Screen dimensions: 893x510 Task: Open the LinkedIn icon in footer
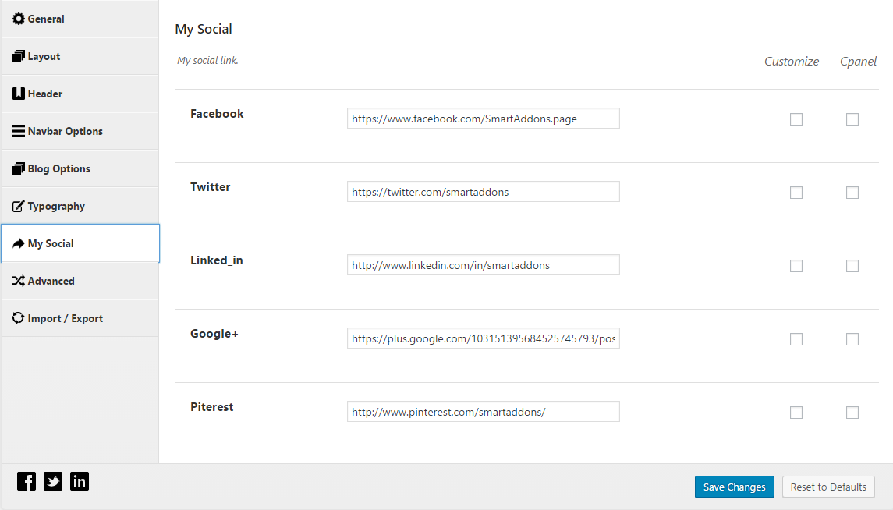80,481
